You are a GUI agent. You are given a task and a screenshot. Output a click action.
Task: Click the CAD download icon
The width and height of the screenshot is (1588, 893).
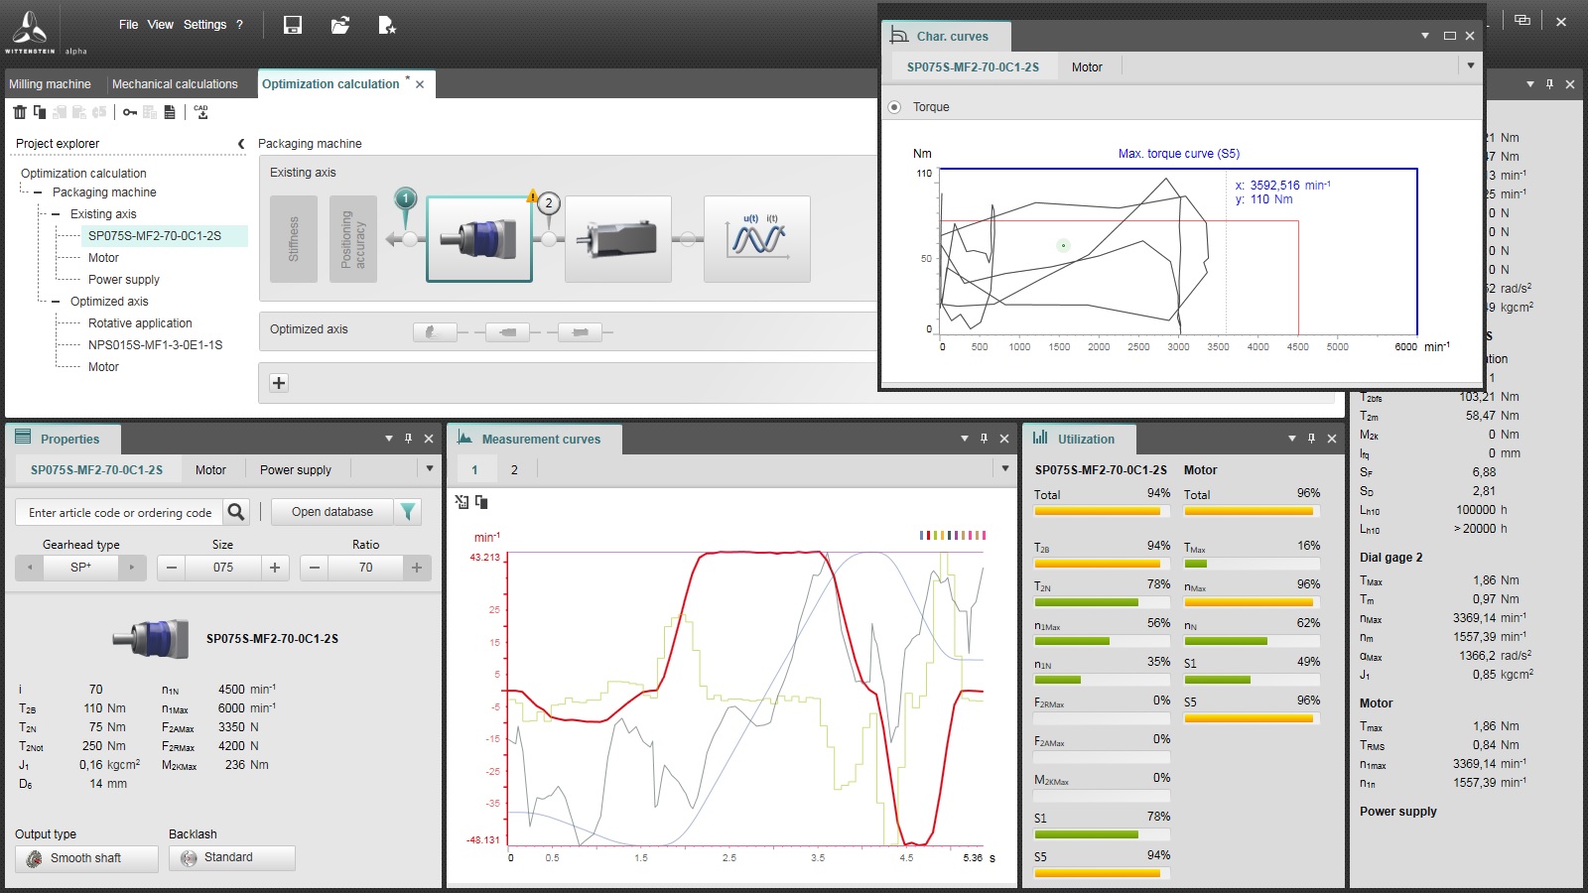click(200, 112)
